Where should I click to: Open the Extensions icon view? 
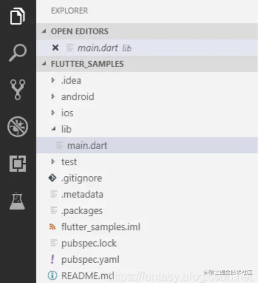coord(18,164)
